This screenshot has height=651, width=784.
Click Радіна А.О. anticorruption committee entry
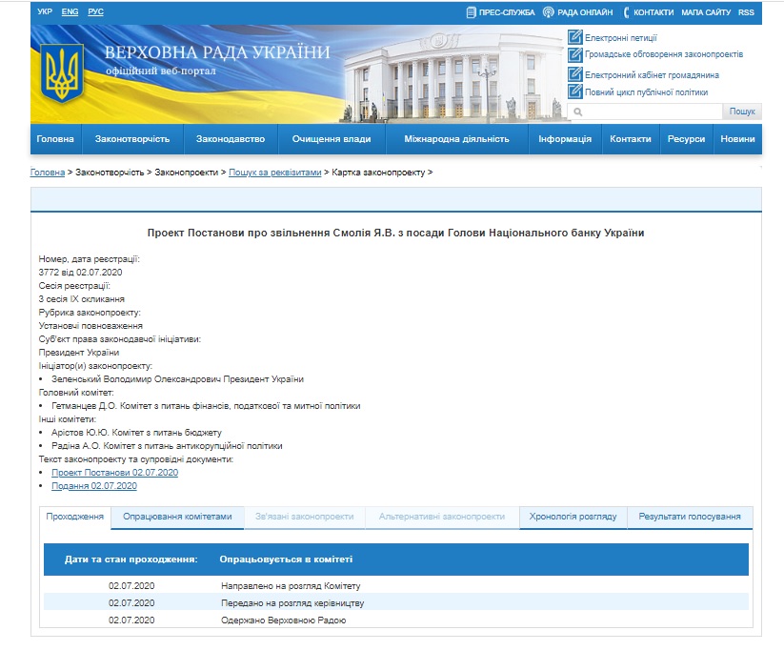pyautogui.click(x=167, y=446)
